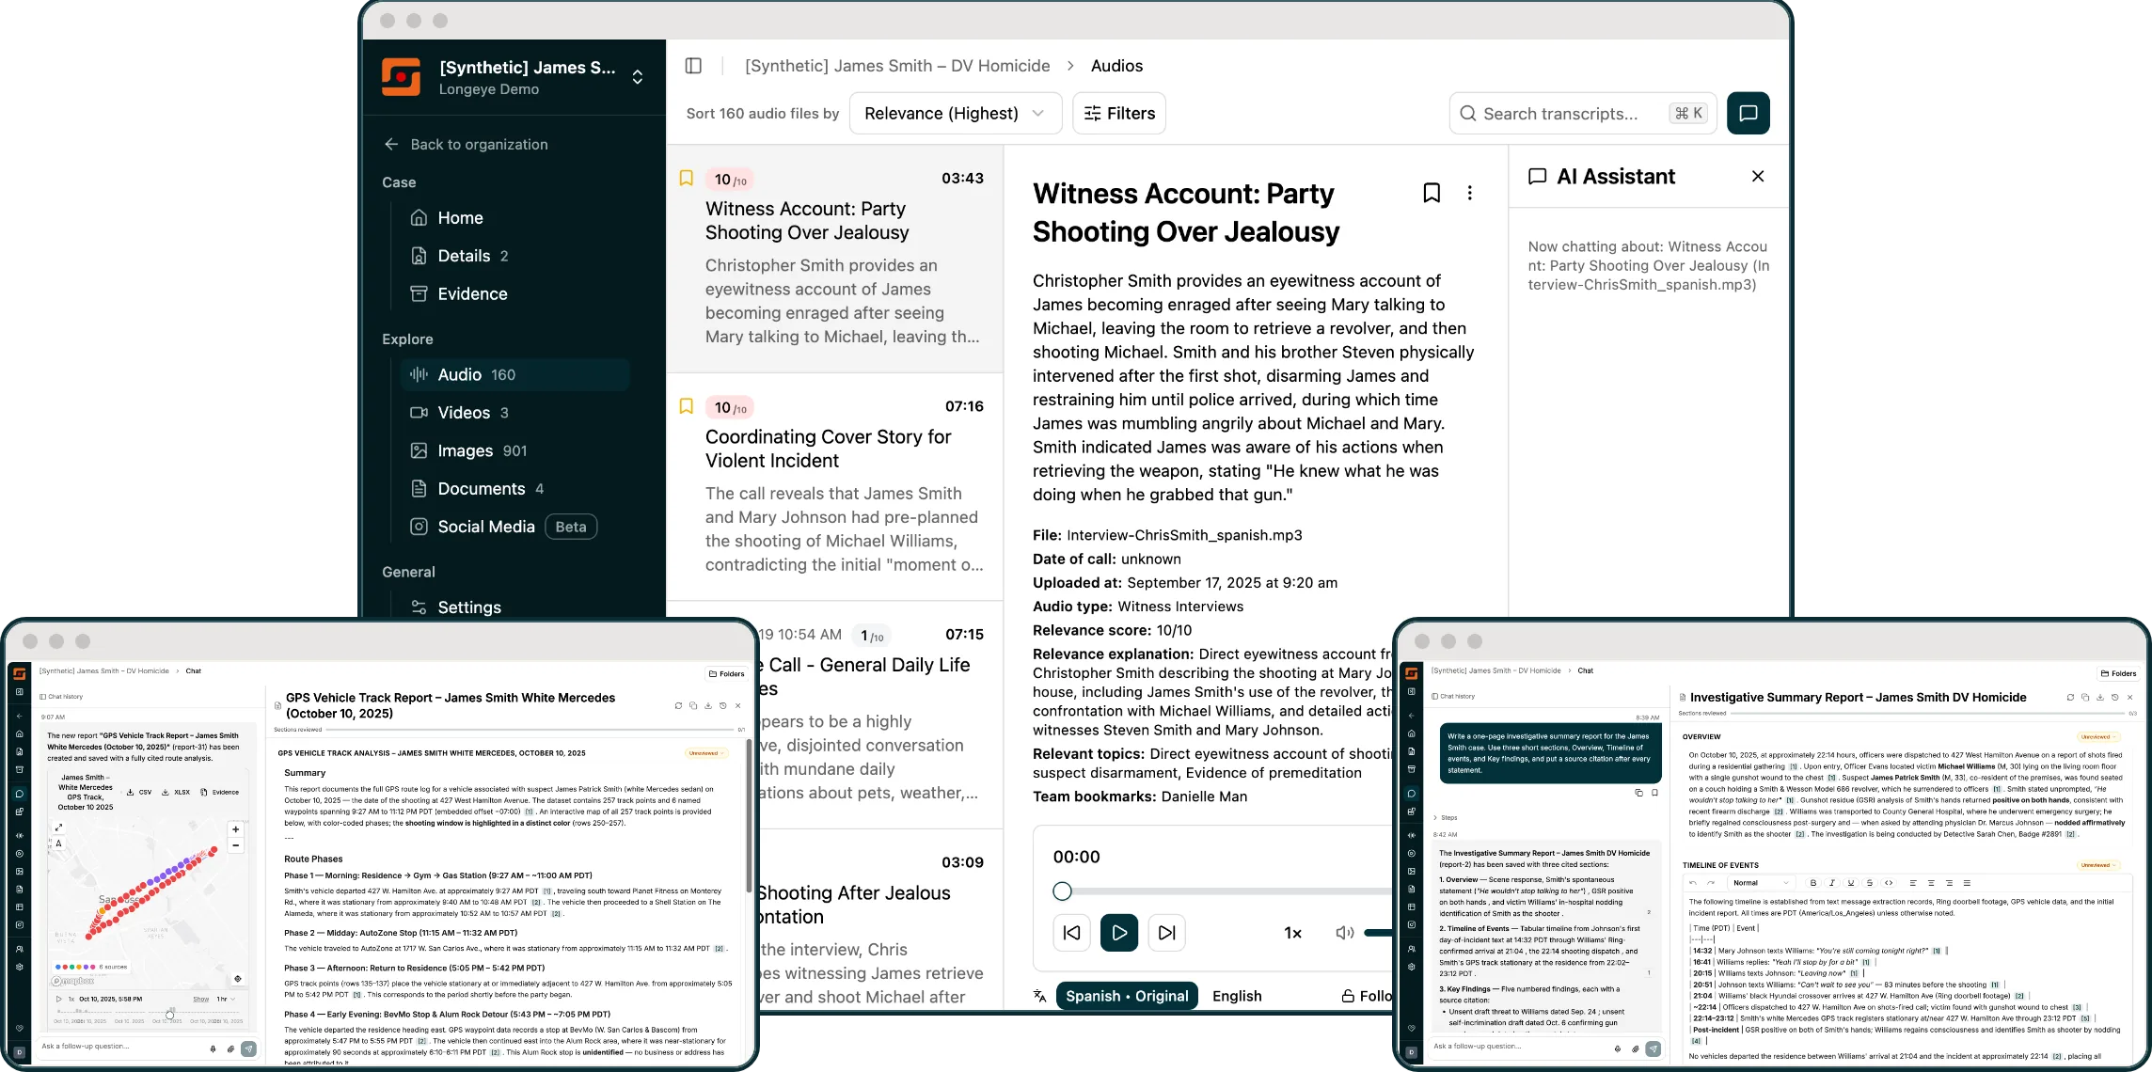Copy the user prompt message in right window
This screenshot has height=1072, width=2152.
coord(1638,793)
